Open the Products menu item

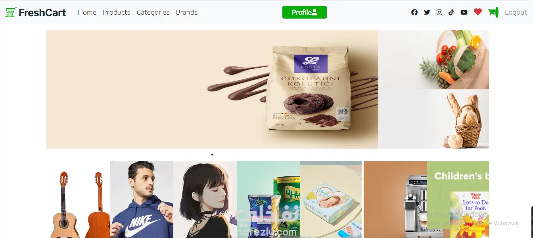(x=117, y=12)
